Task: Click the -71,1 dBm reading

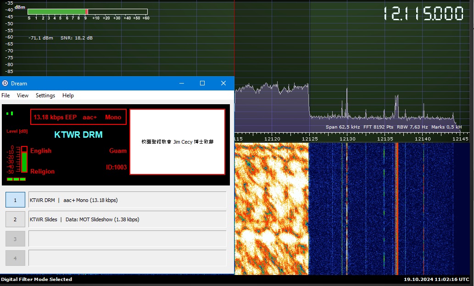Action: 41,38
